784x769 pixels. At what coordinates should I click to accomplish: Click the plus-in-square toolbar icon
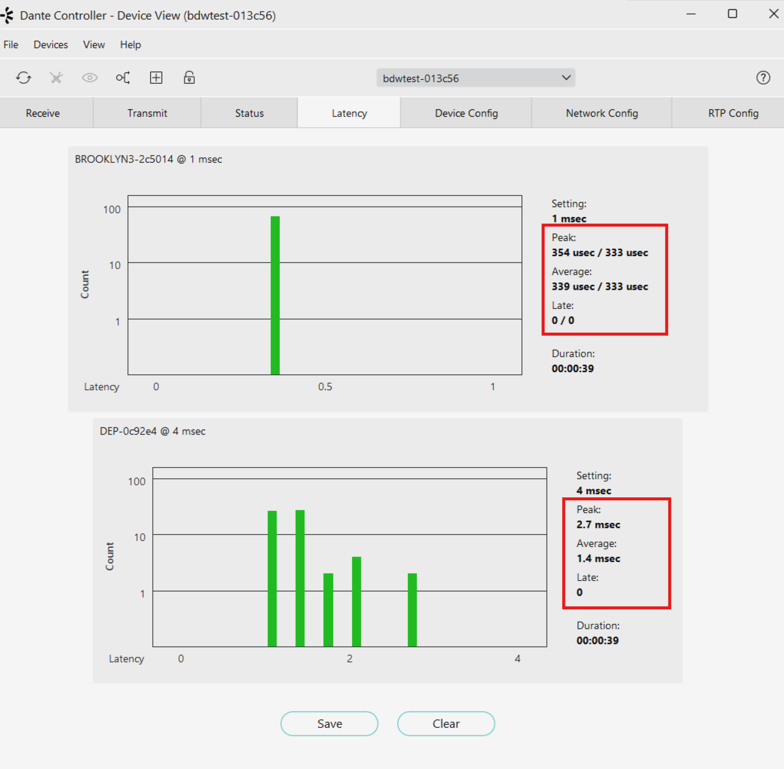(156, 78)
